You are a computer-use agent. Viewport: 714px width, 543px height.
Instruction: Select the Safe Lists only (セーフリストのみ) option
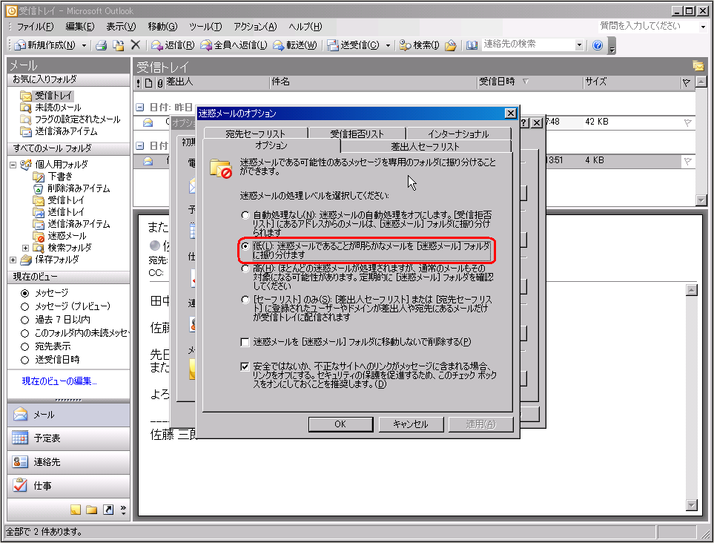pyautogui.click(x=245, y=300)
